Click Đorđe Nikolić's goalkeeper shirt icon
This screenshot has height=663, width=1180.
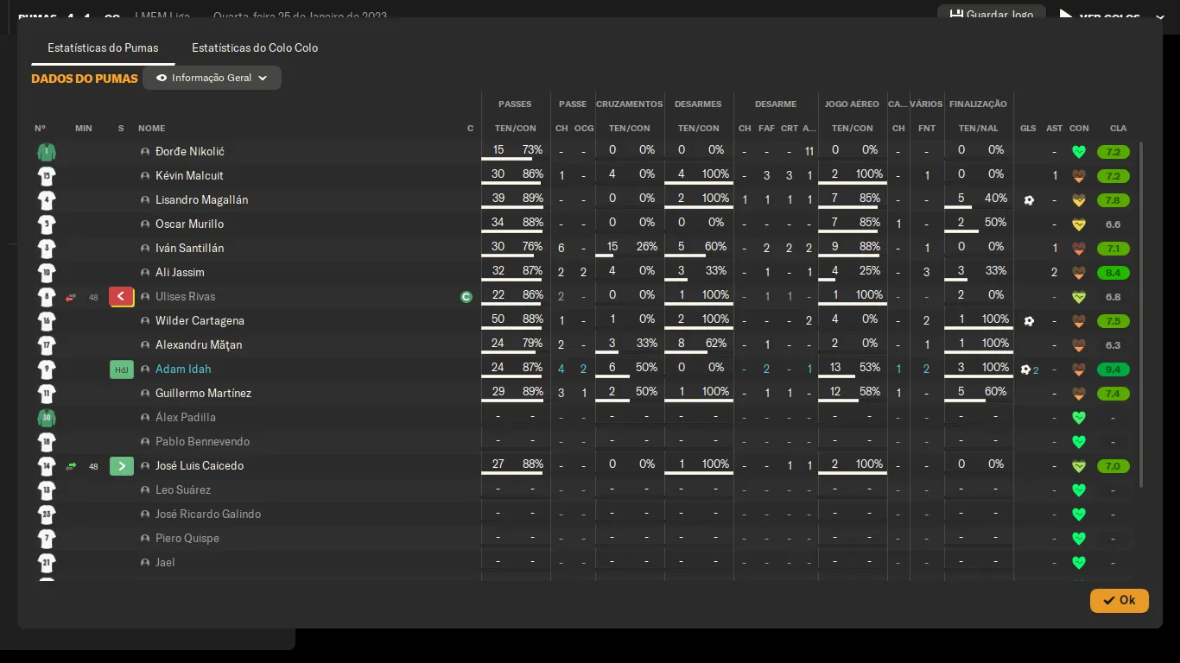pyautogui.click(x=47, y=152)
